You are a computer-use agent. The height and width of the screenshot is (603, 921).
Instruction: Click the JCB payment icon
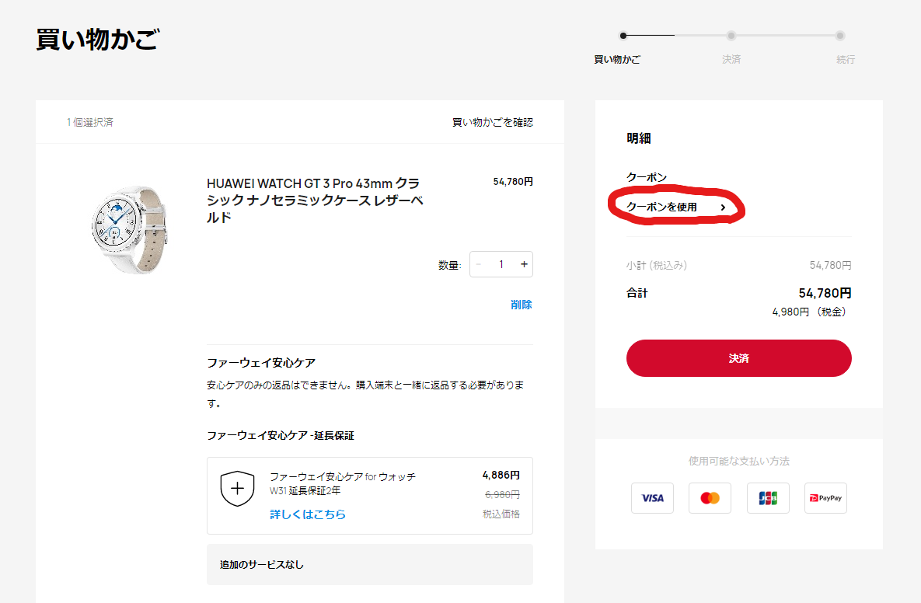768,498
